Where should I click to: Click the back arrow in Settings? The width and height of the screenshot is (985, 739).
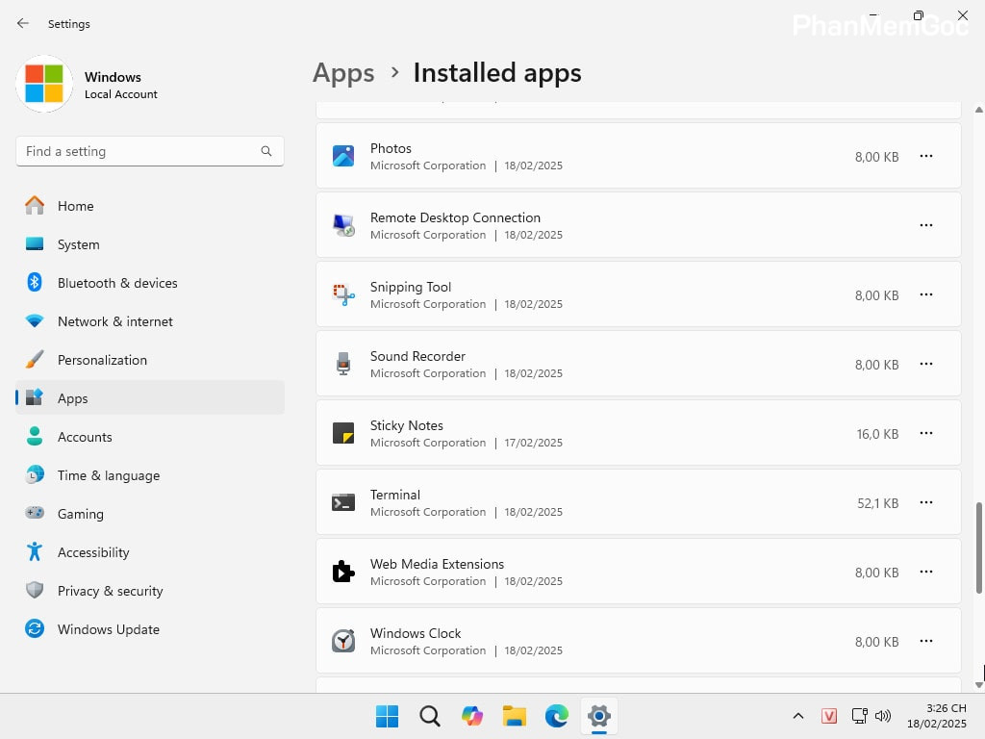(x=23, y=23)
